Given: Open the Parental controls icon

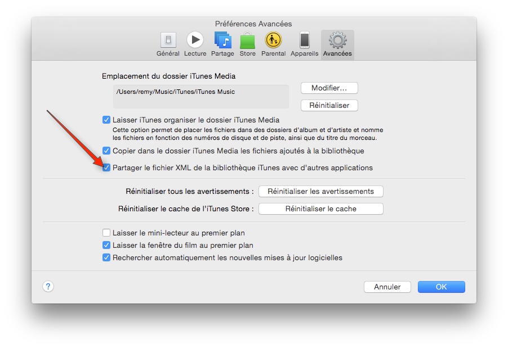Looking at the screenshot, I should (x=274, y=40).
